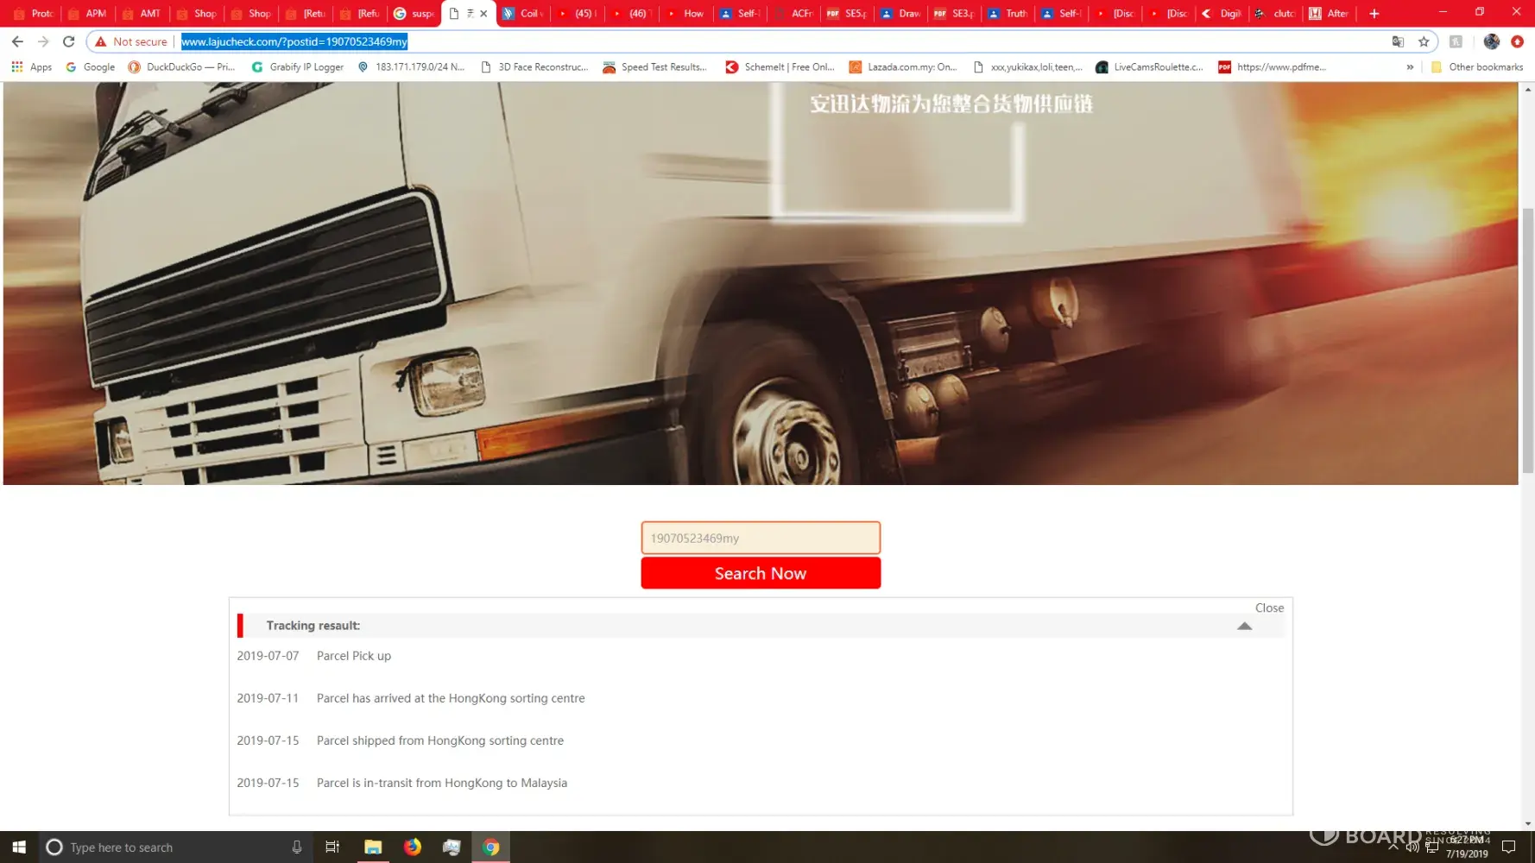Go back to the previous page
The width and height of the screenshot is (1535, 863).
pyautogui.click(x=17, y=41)
